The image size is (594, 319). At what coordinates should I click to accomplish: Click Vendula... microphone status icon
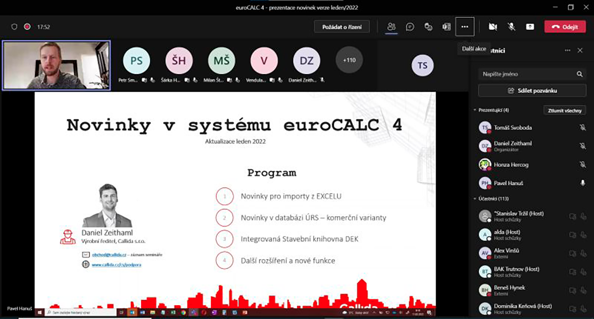point(280,80)
